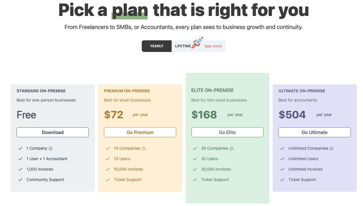The width and height of the screenshot is (363, 206).
Task: Switch billing to LIFETIME
Action: point(183,46)
